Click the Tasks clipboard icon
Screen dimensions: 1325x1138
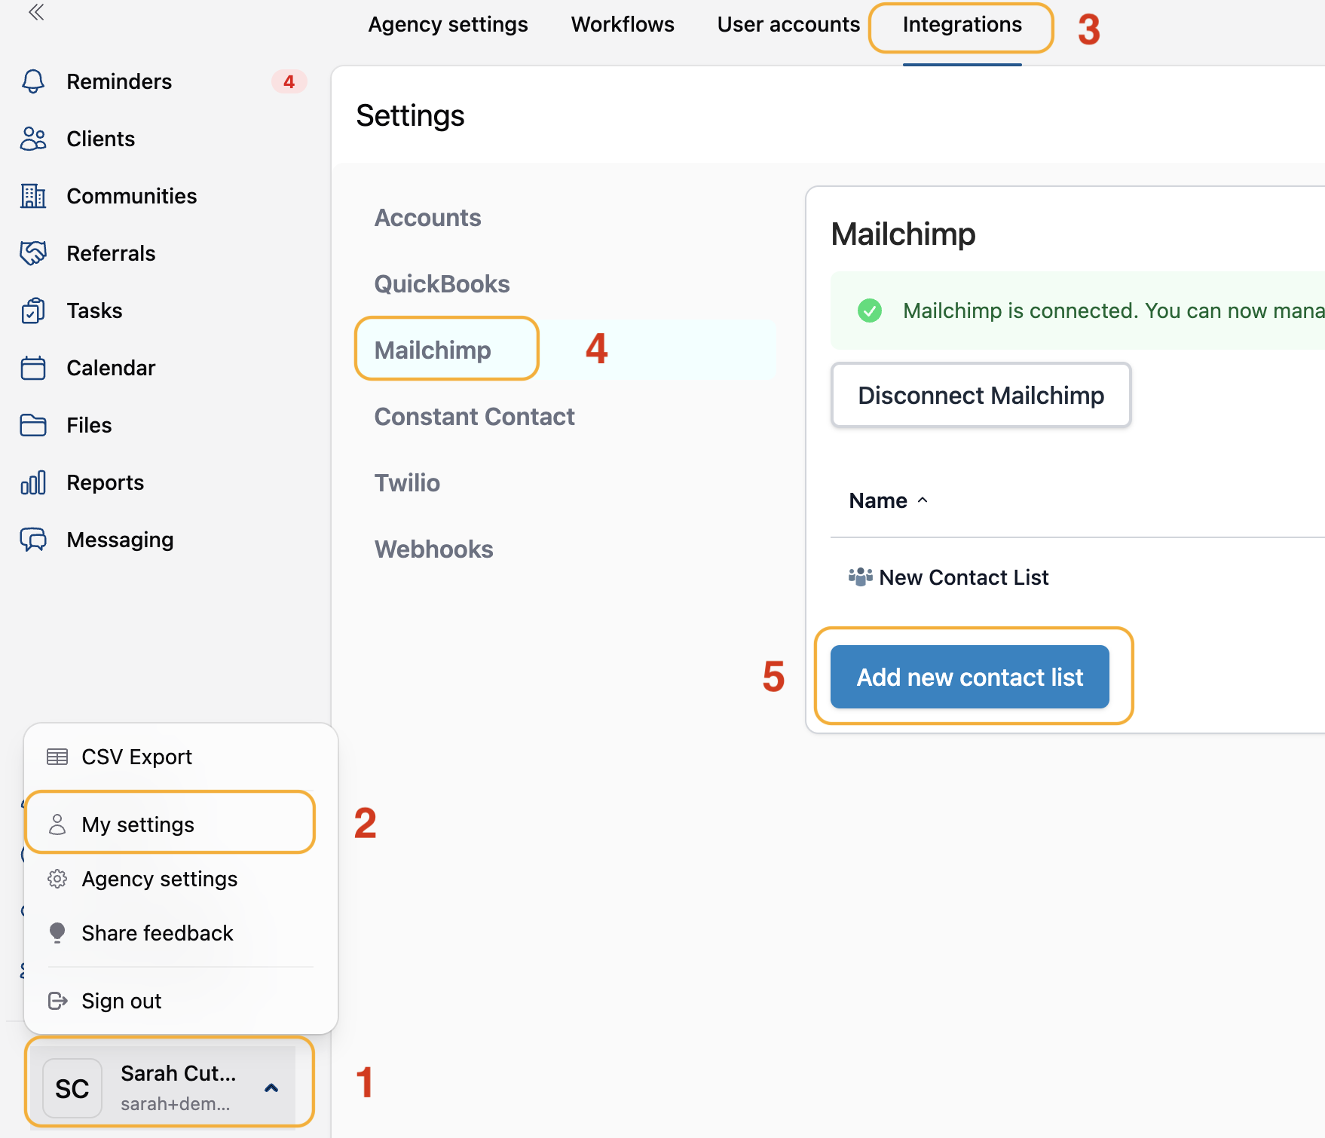[x=33, y=311]
